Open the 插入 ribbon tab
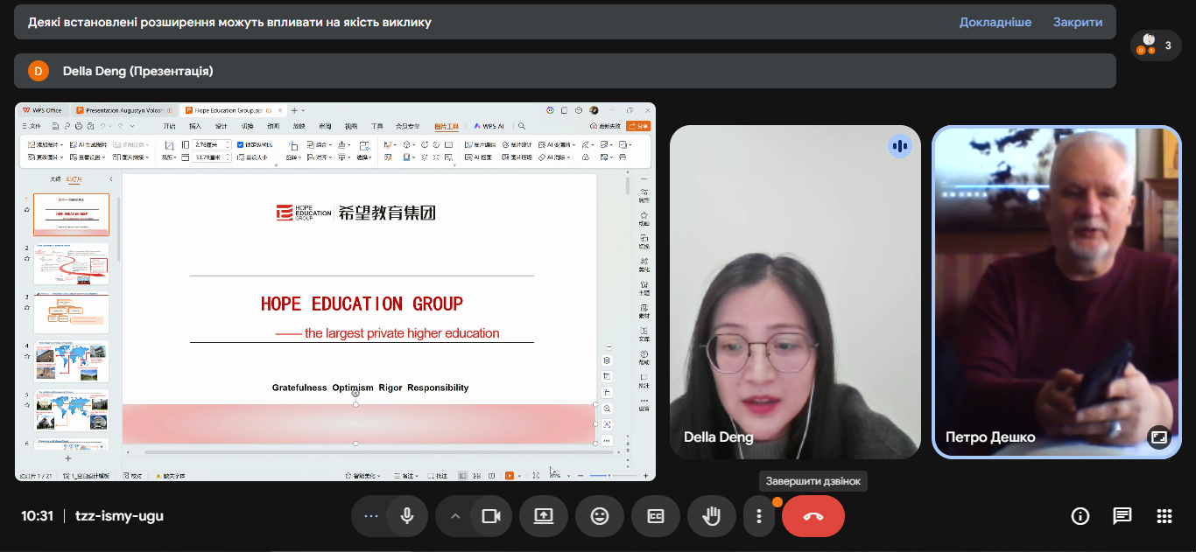Image resolution: width=1196 pixels, height=552 pixels. click(x=195, y=126)
